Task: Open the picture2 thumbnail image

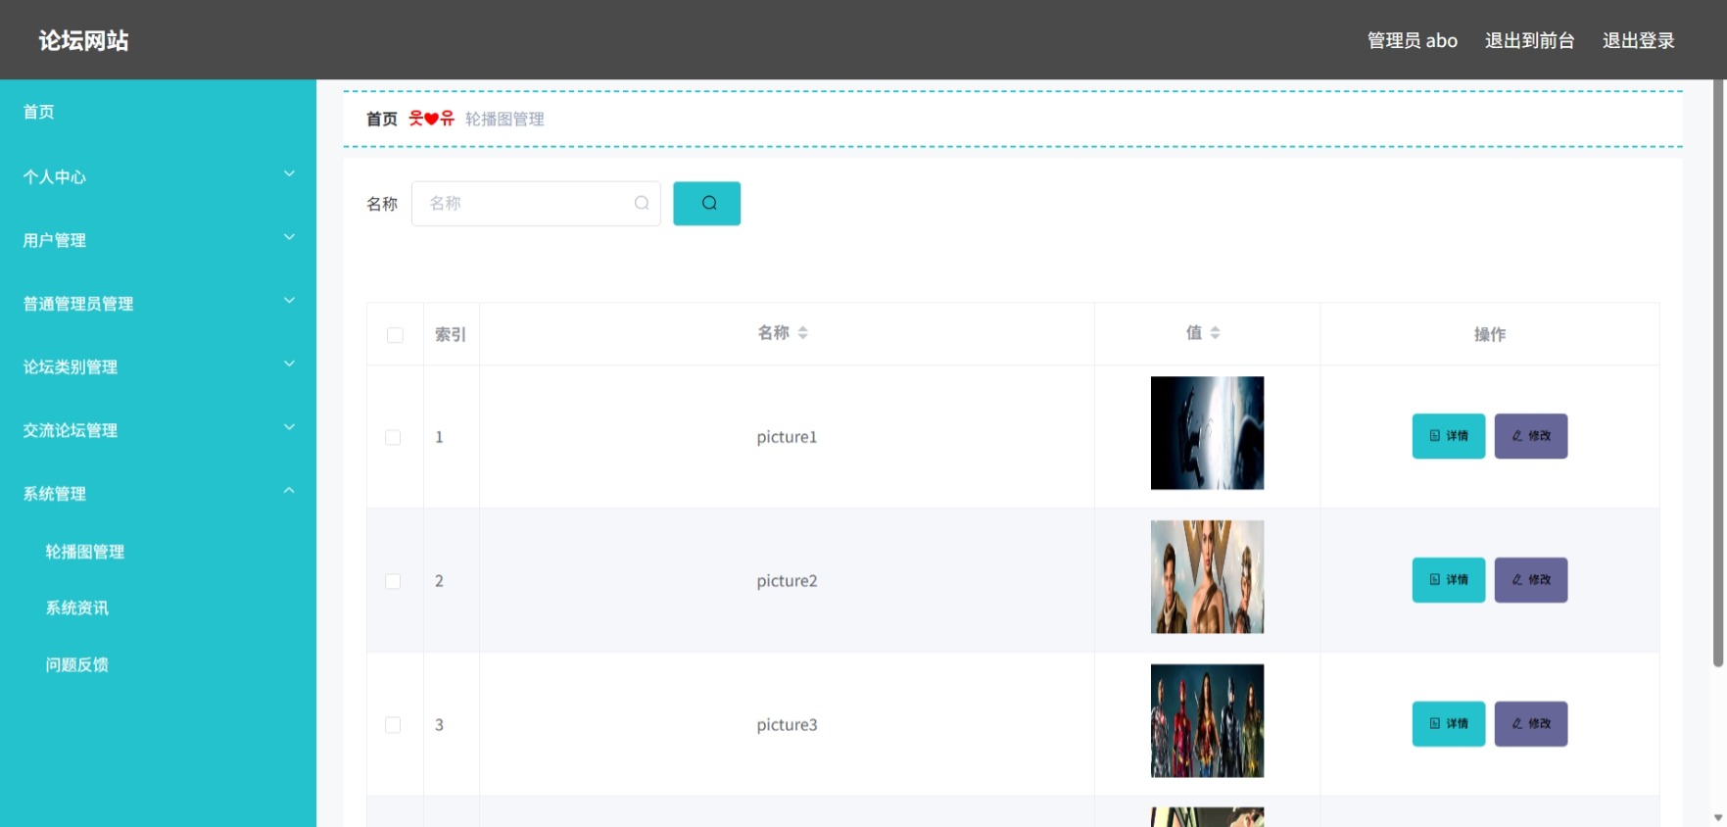Action: pos(1207,577)
